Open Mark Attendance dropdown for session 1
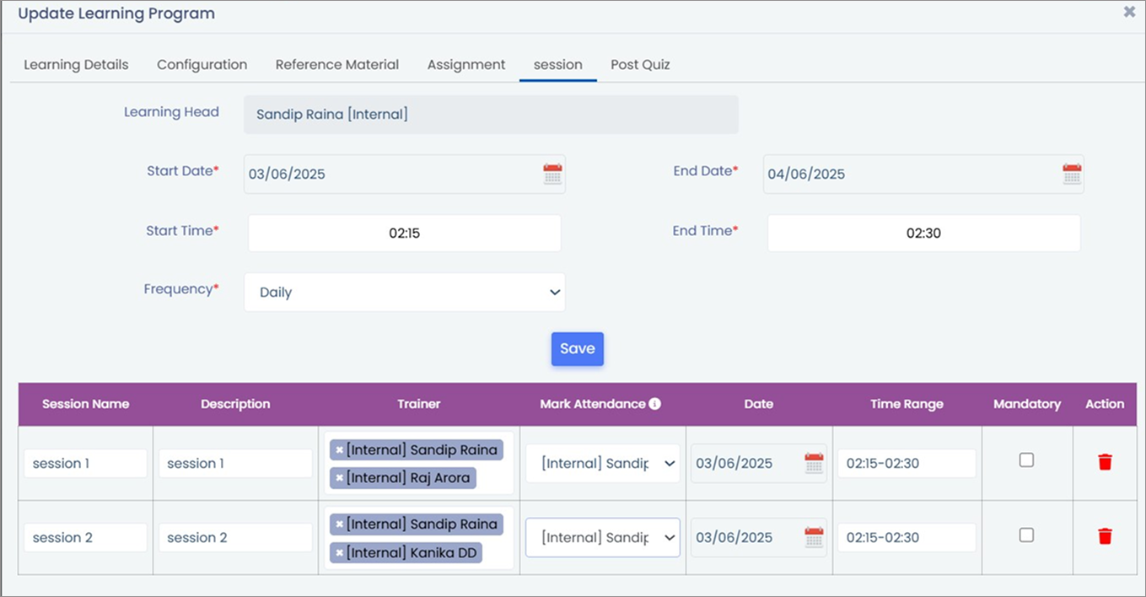The image size is (1146, 597). [x=602, y=464]
